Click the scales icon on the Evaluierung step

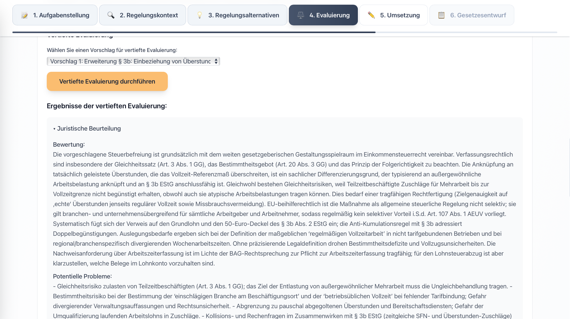tap(301, 15)
